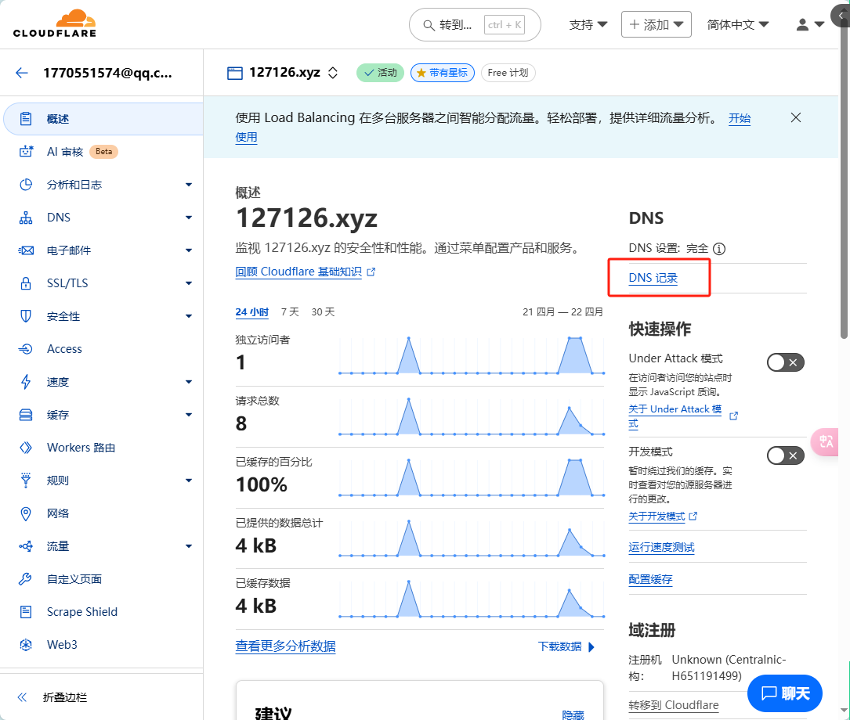850x720 pixels.
Task: Click the 规则 filter icon
Action: 26,481
